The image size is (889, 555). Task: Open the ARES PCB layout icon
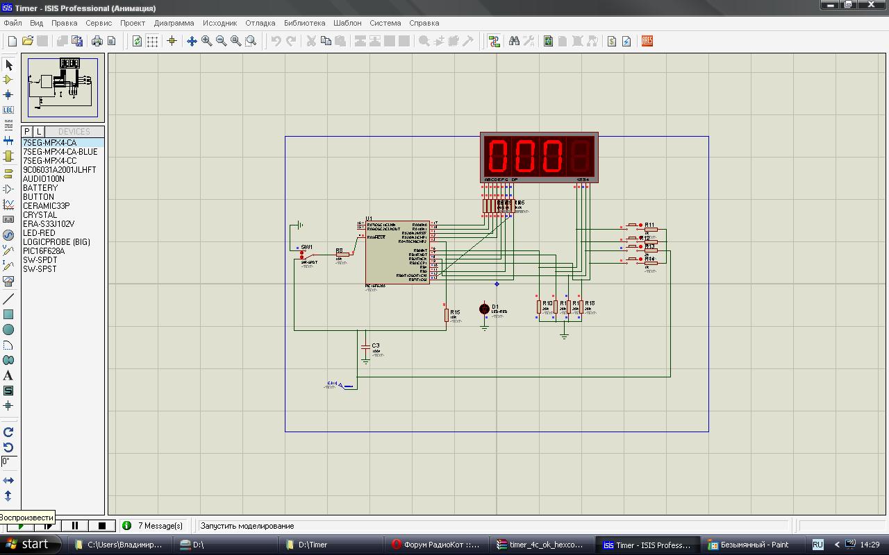tap(647, 42)
